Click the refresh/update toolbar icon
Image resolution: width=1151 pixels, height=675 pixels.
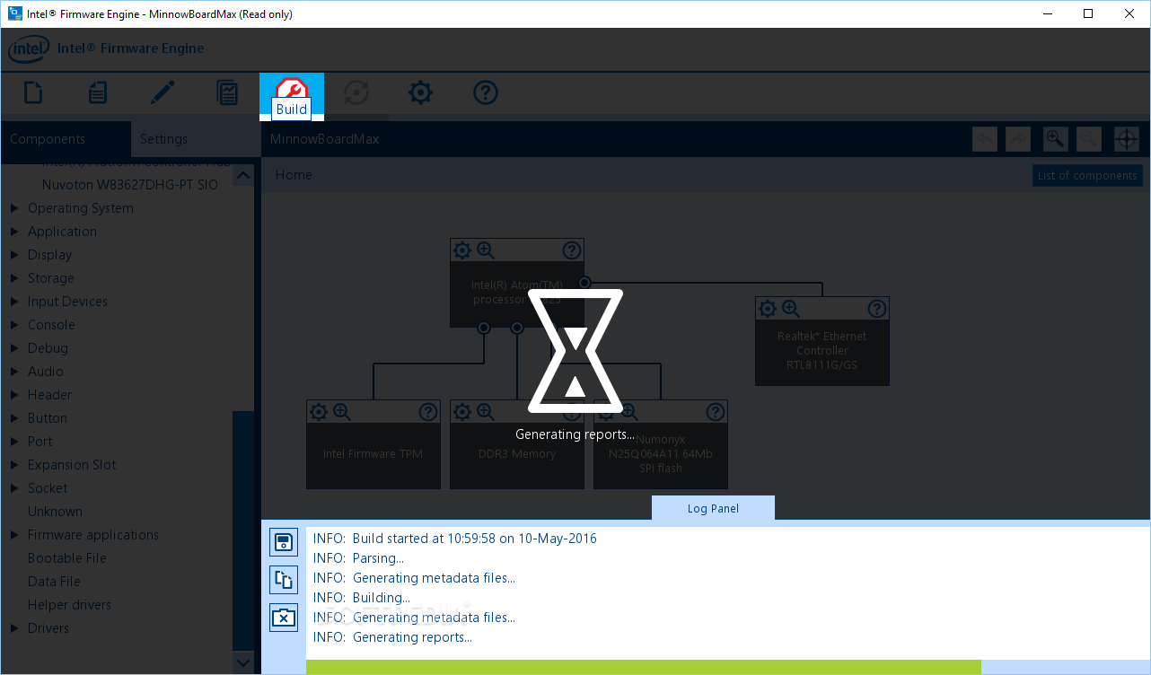356,92
